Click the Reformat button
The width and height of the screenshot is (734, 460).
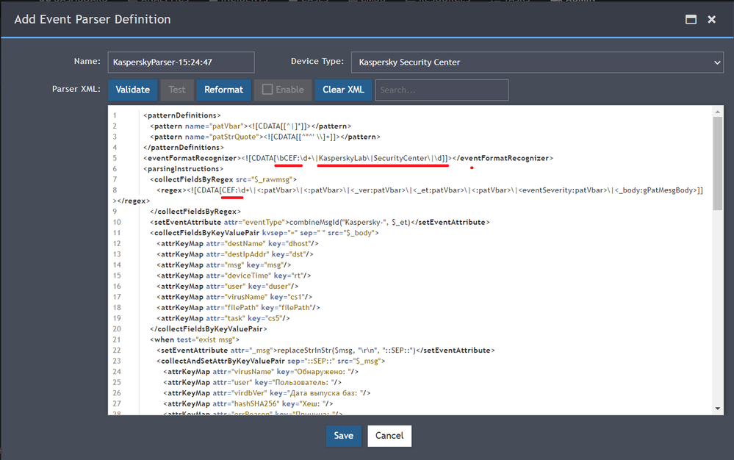click(x=224, y=90)
